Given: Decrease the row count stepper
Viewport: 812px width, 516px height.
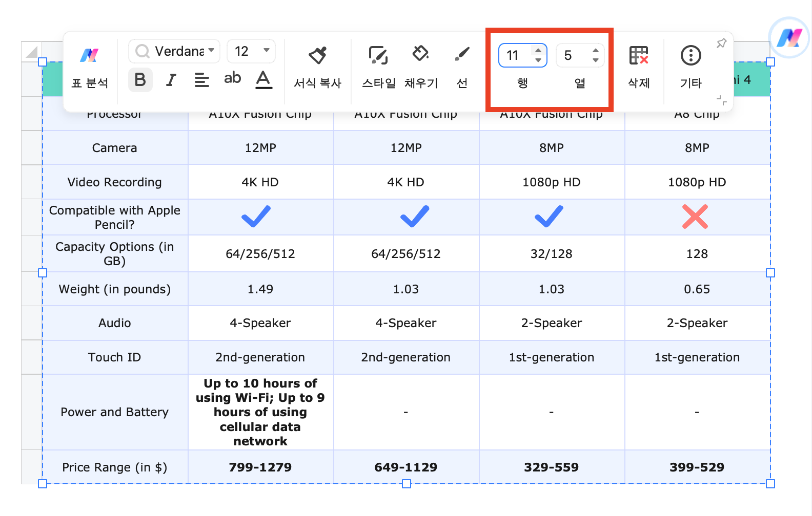Looking at the screenshot, I should pos(538,60).
